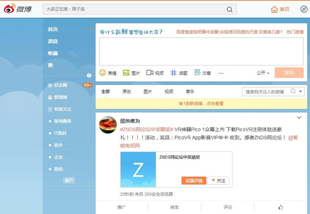Open 赞 in the left sidebar
The height and width of the screenshot is (214, 310).
pos(50,65)
